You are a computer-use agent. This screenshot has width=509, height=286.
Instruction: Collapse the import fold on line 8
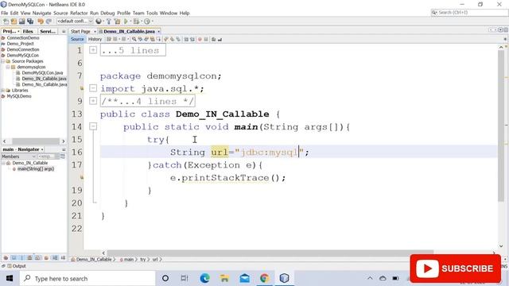pyautogui.click(x=93, y=88)
